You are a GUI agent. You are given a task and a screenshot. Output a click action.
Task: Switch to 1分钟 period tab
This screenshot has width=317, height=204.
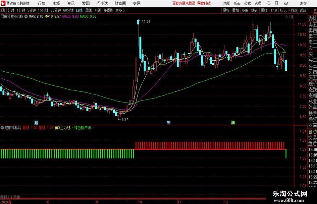pos(21,10)
